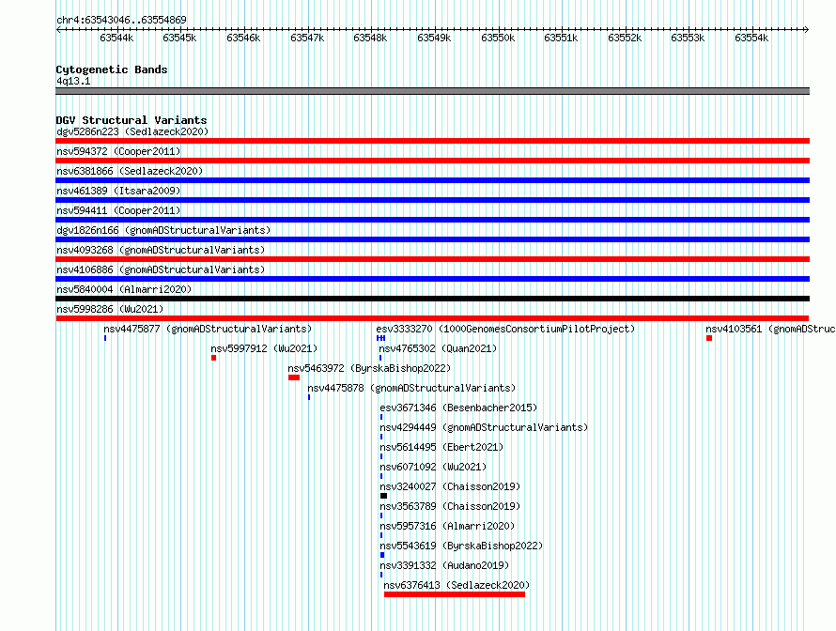The width and height of the screenshot is (836, 631).
Task: Open the nsv594411 (Cooper2011) variant label
Action: 118,210
